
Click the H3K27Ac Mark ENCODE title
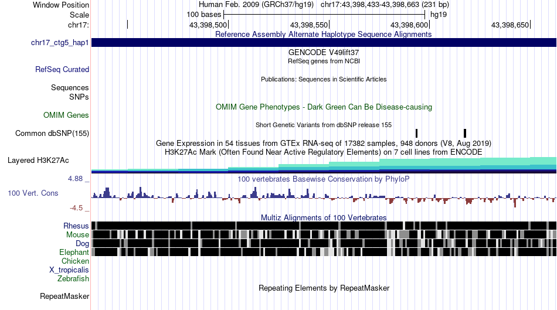[324, 152]
